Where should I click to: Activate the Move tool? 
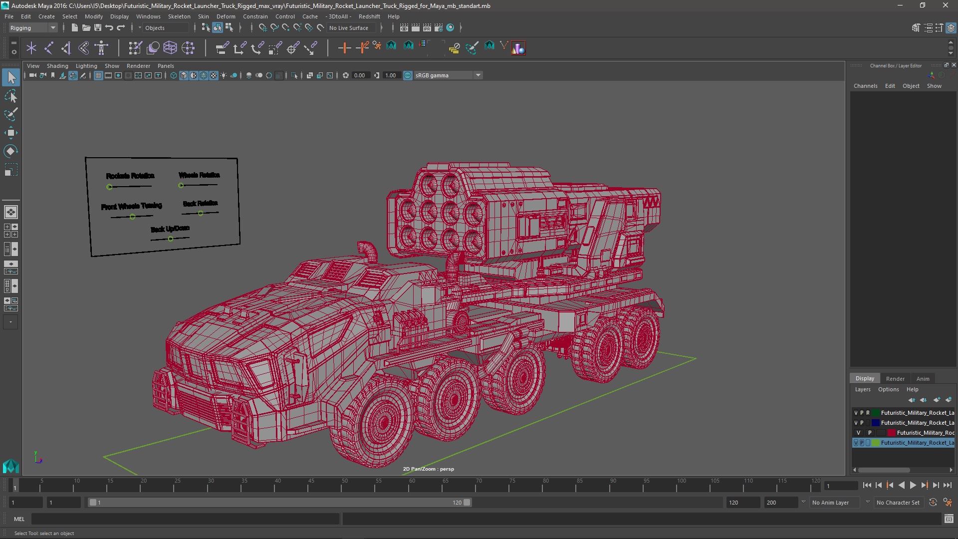coord(11,133)
